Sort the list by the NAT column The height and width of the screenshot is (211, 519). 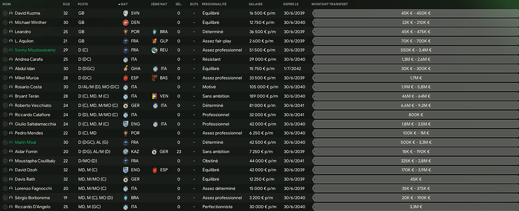[x=124, y=5]
